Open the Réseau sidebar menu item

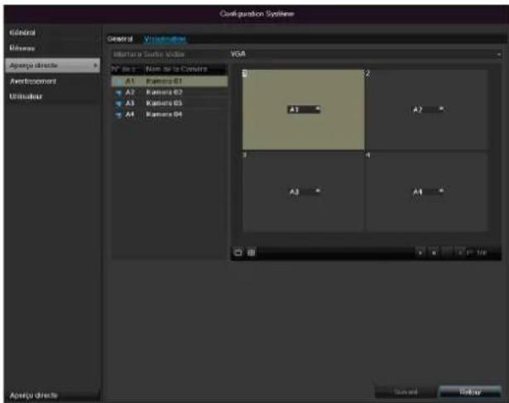pos(22,48)
